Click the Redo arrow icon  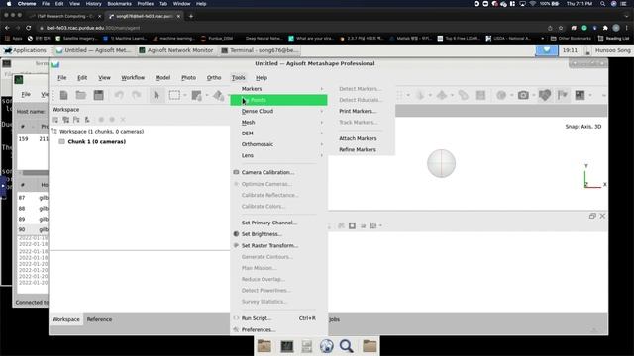137,95
